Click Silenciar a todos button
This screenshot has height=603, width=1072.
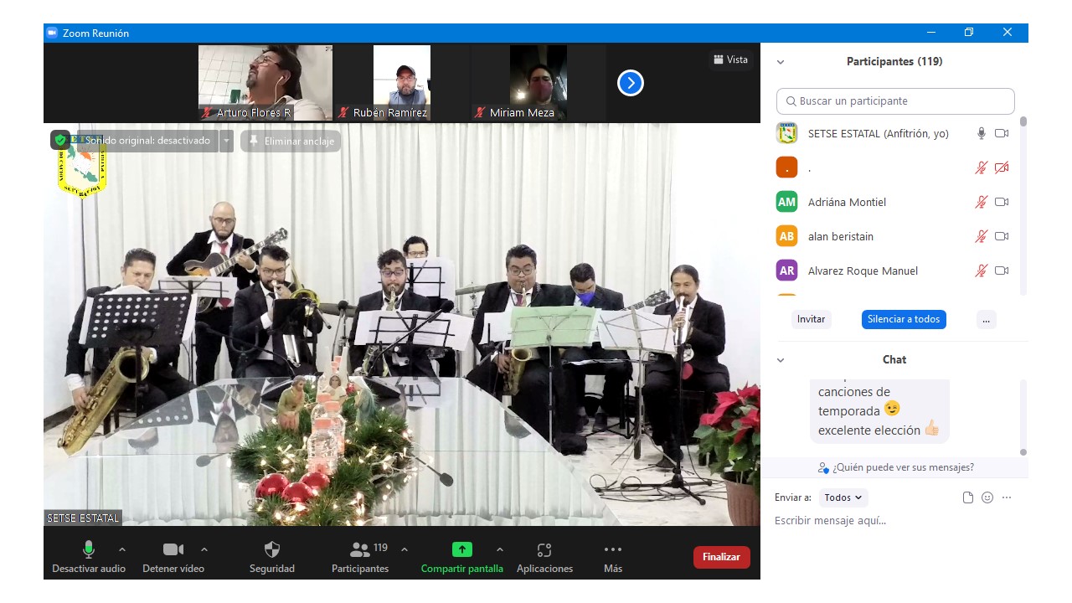904,319
